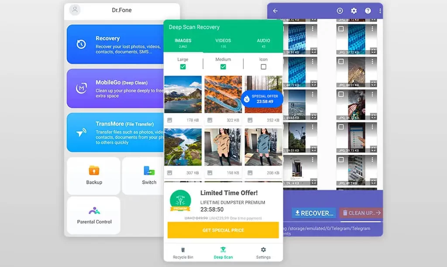
Task: Open the help question-mark icon
Action: tap(368, 11)
